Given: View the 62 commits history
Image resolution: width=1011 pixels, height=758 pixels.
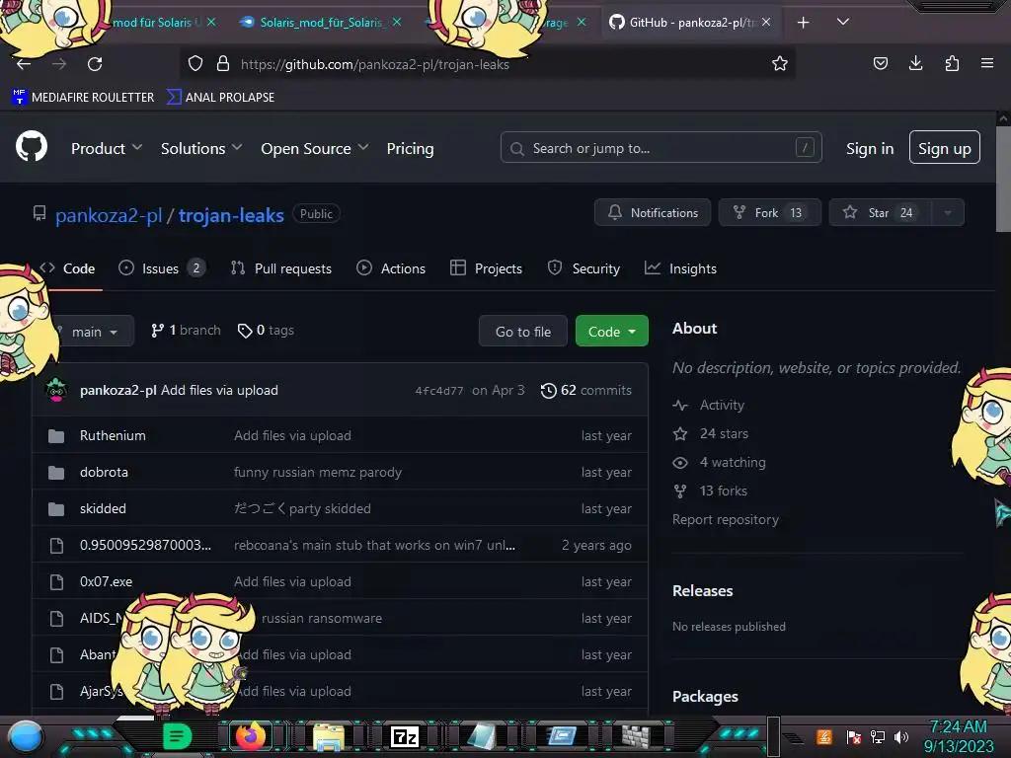Looking at the screenshot, I should tap(586, 390).
